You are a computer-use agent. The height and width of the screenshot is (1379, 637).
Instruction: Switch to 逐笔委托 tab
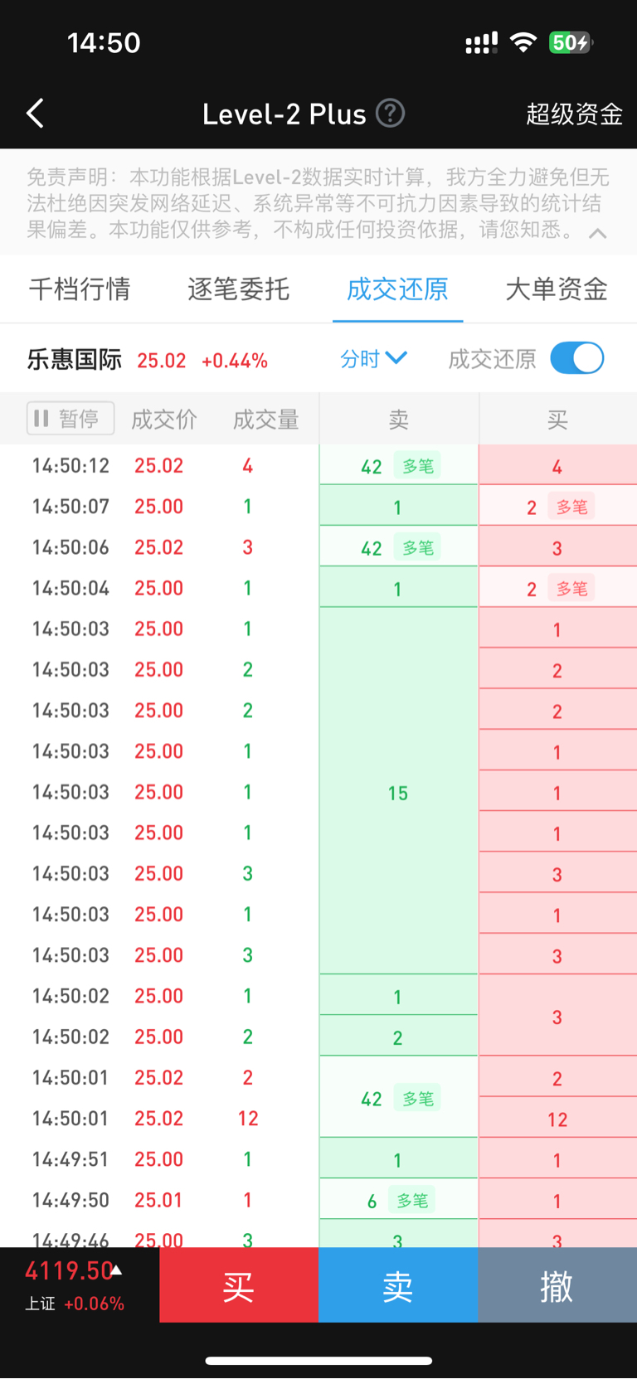238,289
